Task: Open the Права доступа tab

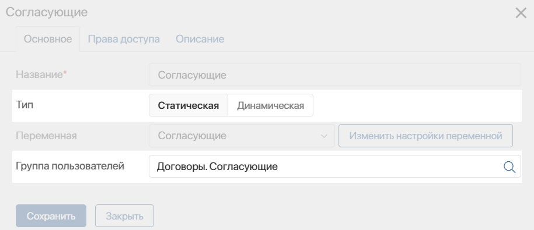Action: (x=124, y=39)
